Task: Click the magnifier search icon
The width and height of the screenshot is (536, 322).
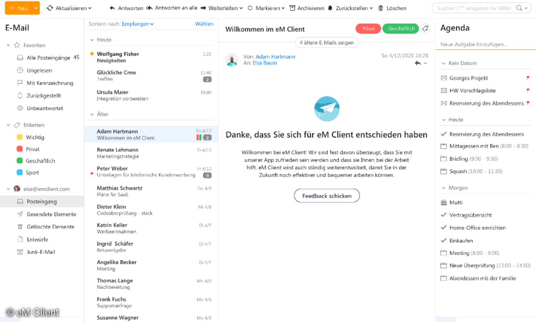Action: click(x=519, y=8)
